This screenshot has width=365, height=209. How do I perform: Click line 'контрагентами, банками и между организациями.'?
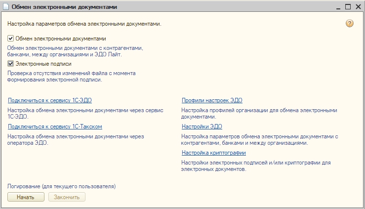(x=244, y=143)
